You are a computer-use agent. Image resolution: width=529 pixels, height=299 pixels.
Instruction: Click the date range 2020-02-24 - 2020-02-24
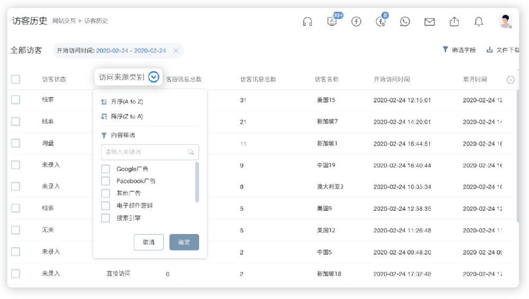click(x=131, y=51)
